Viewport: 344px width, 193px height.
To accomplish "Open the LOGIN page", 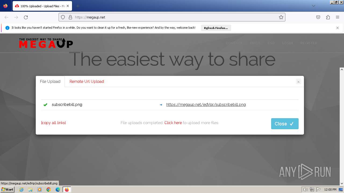I will 287,43.
